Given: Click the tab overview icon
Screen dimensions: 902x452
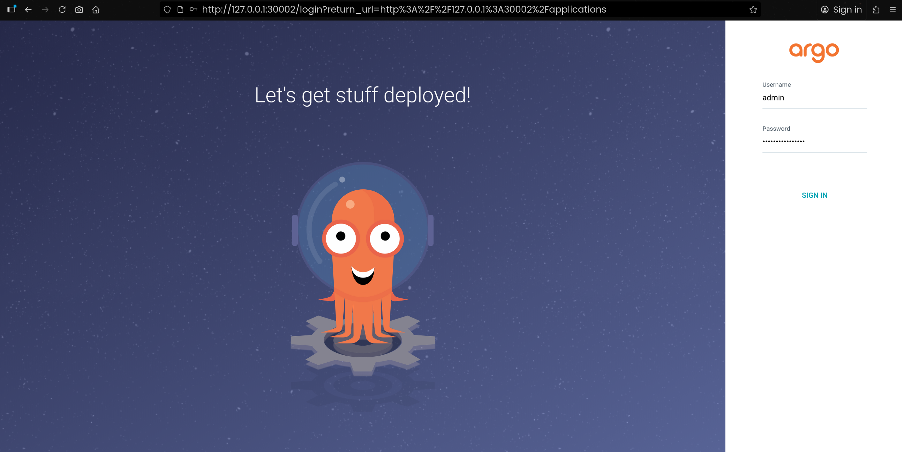Looking at the screenshot, I should click(x=12, y=10).
